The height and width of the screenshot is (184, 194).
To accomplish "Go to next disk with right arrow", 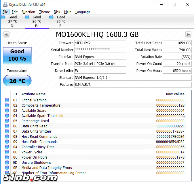I will 188,34.
